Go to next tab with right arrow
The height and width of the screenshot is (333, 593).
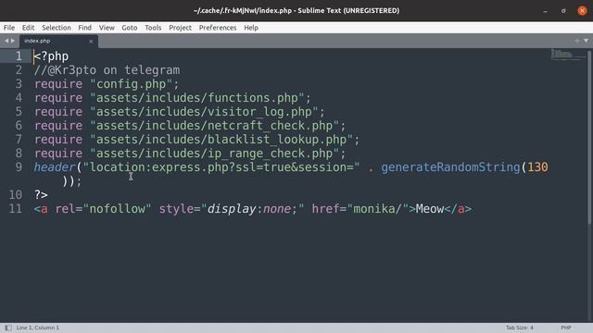[13, 41]
